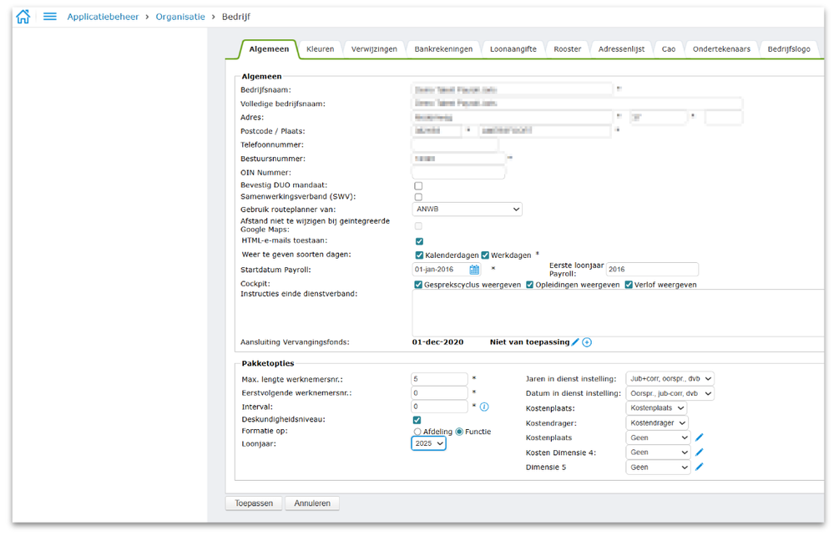The image size is (834, 536).
Task: Click the Toepassen button
Action: (x=254, y=503)
